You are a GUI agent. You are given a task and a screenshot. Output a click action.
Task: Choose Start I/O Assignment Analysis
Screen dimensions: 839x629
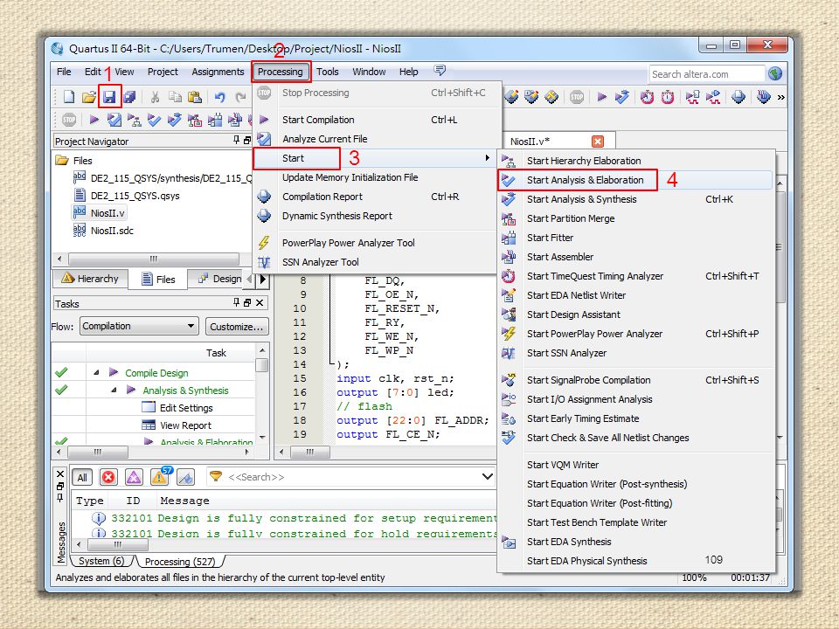636,399
